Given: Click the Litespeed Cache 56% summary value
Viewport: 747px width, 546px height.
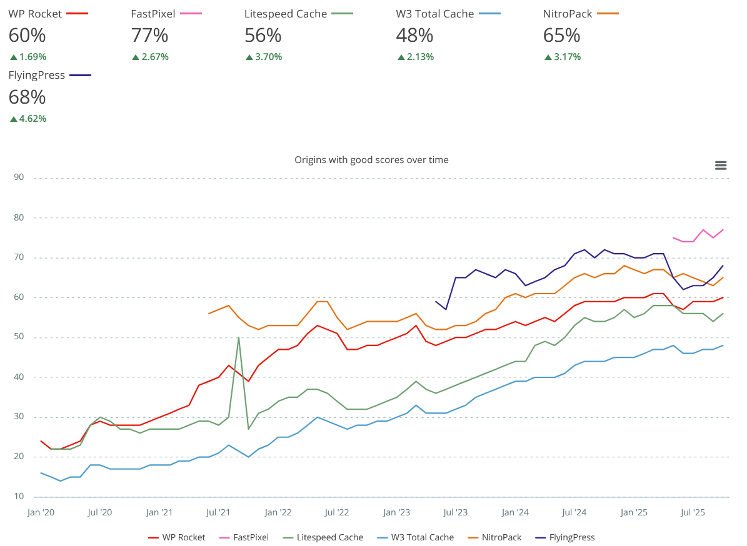Looking at the screenshot, I should tap(263, 36).
